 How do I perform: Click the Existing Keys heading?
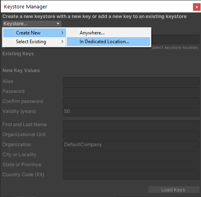pyautogui.click(x=18, y=54)
